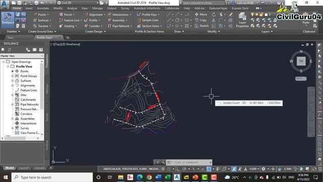Screen dimensions: 323x182
Task: Toggle annotation visibility in status bar
Action: click(234, 169)
